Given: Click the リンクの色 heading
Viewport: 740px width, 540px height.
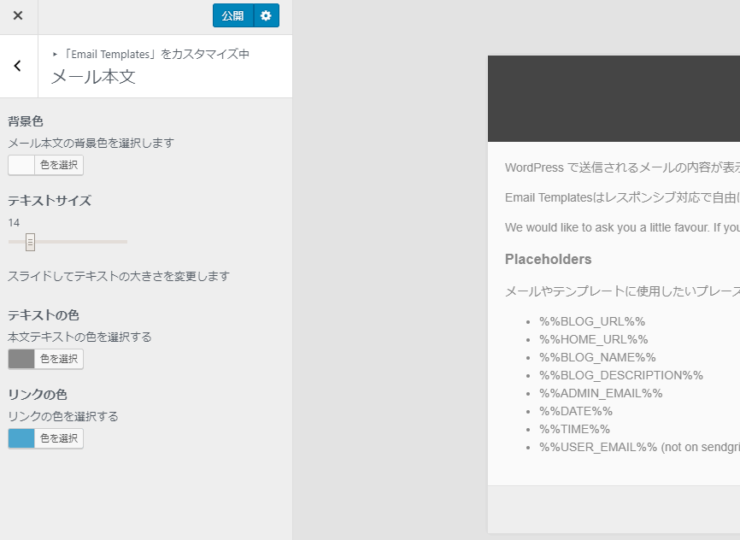Looking at the screenshot, I should [x=38, y=395].
